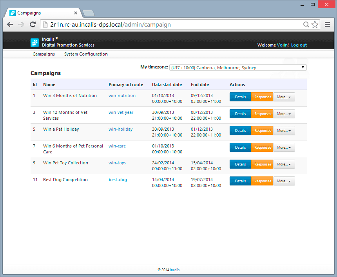Click the Log out link
This screenshot has height=277, width=337.
[x=299, y=45]
